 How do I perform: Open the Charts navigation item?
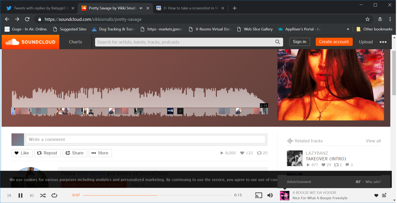pos(75,42)
